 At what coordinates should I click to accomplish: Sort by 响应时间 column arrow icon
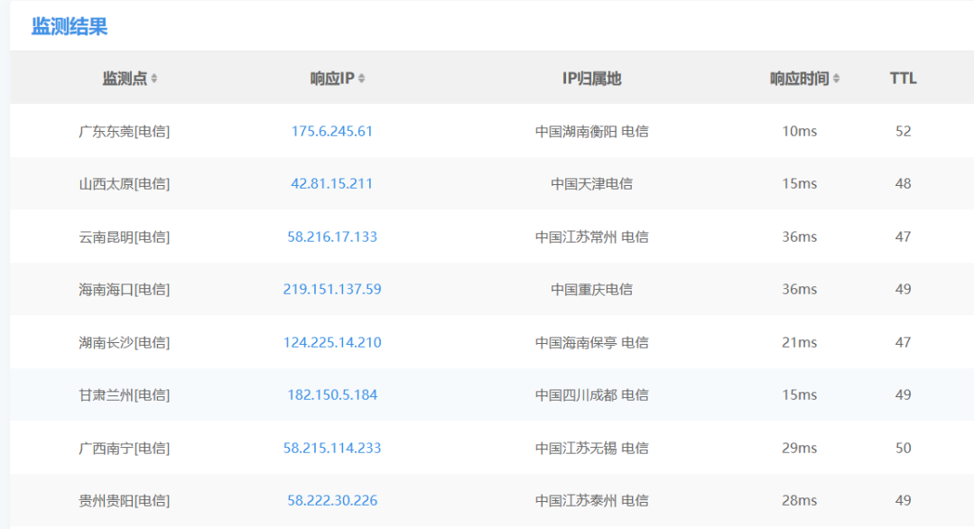pos(836,79)
